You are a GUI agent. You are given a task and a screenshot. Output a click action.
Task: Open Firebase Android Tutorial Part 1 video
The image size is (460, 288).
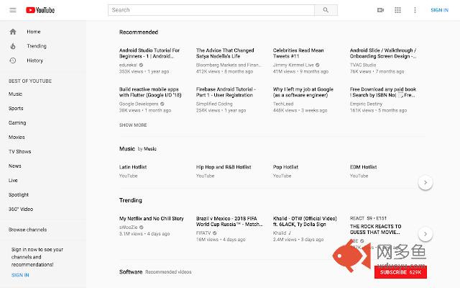(226, 92)
